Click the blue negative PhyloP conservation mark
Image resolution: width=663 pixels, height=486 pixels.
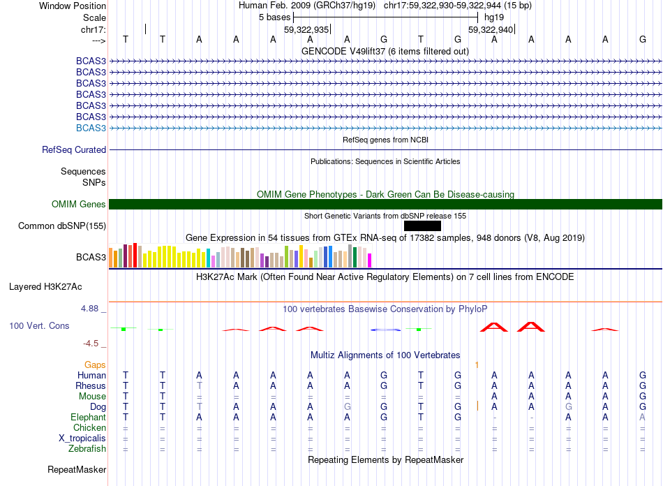(385, 330)
